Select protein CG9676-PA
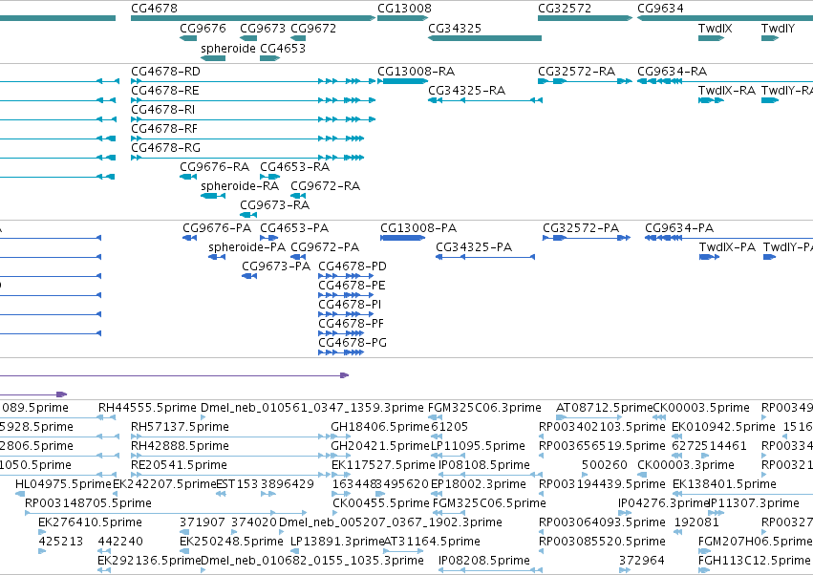 click(217, 228)
